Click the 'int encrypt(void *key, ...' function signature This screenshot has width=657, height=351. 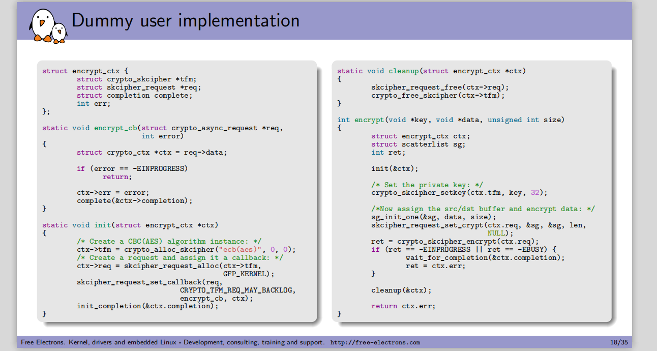pyautogui.click(x=451, y=120)
